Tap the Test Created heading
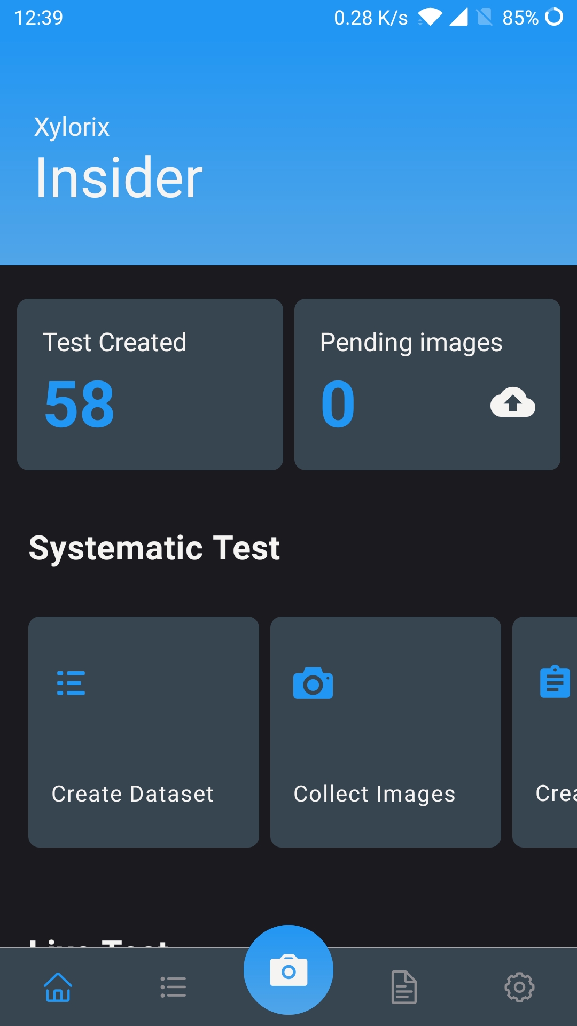 pyautogui.click(x=114, y=343)
